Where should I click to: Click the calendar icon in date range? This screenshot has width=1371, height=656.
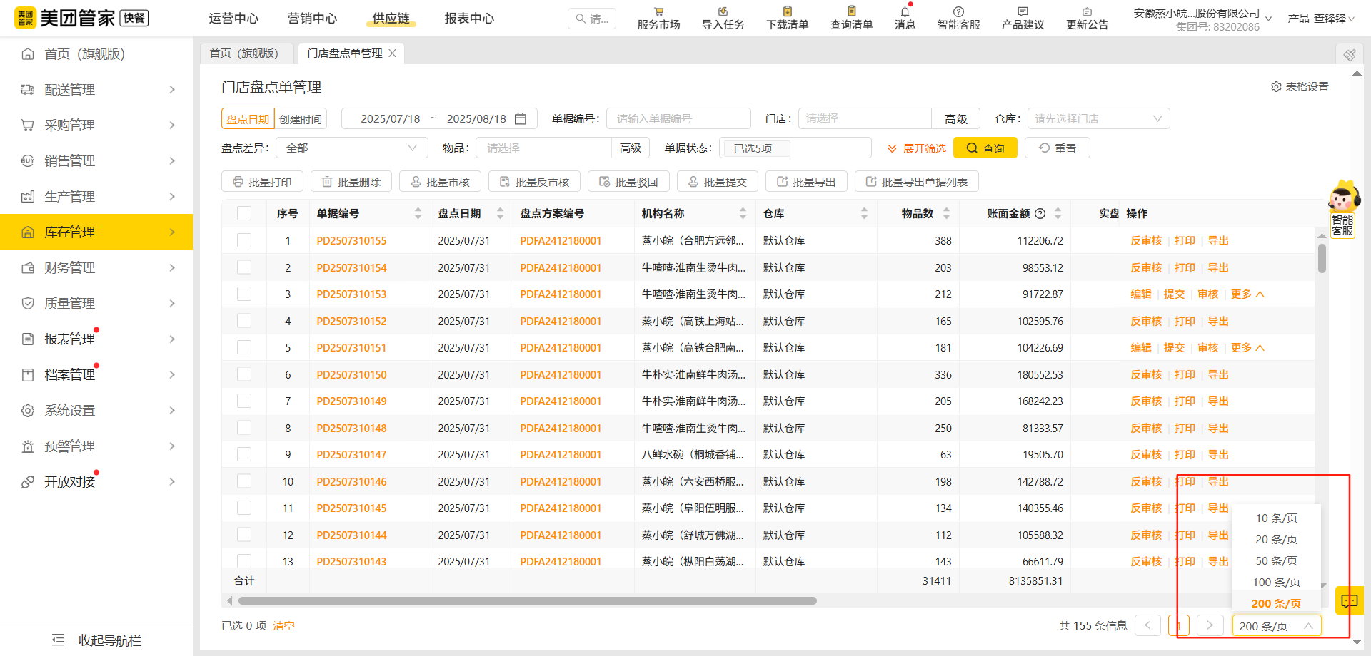[521, 119]
